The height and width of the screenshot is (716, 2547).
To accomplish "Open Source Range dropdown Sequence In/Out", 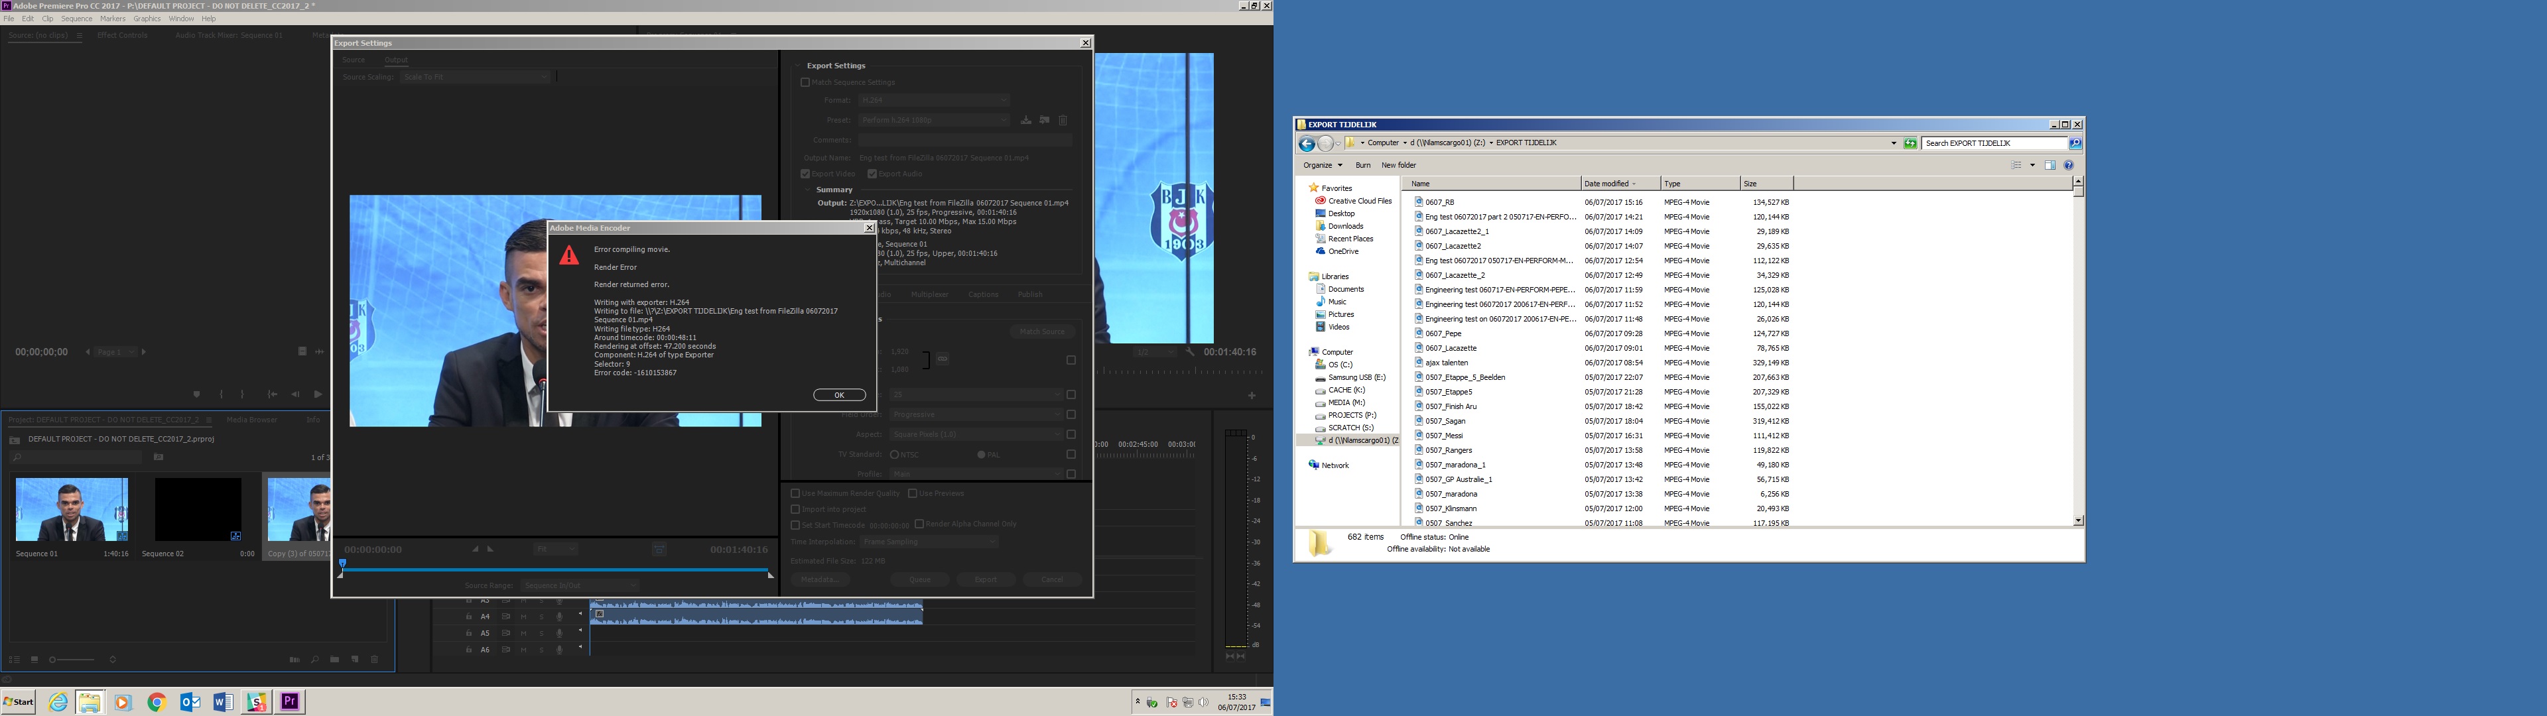I will [x=580, y=585].
